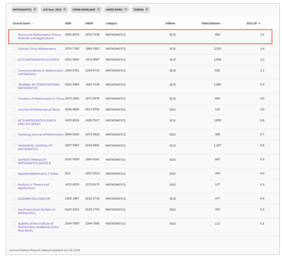Open JOURNAL OF COMPUTATIONAL MATHEMATICS link
Image resolution: width=282 pixels, height=256 pixels.
[39, 86]
